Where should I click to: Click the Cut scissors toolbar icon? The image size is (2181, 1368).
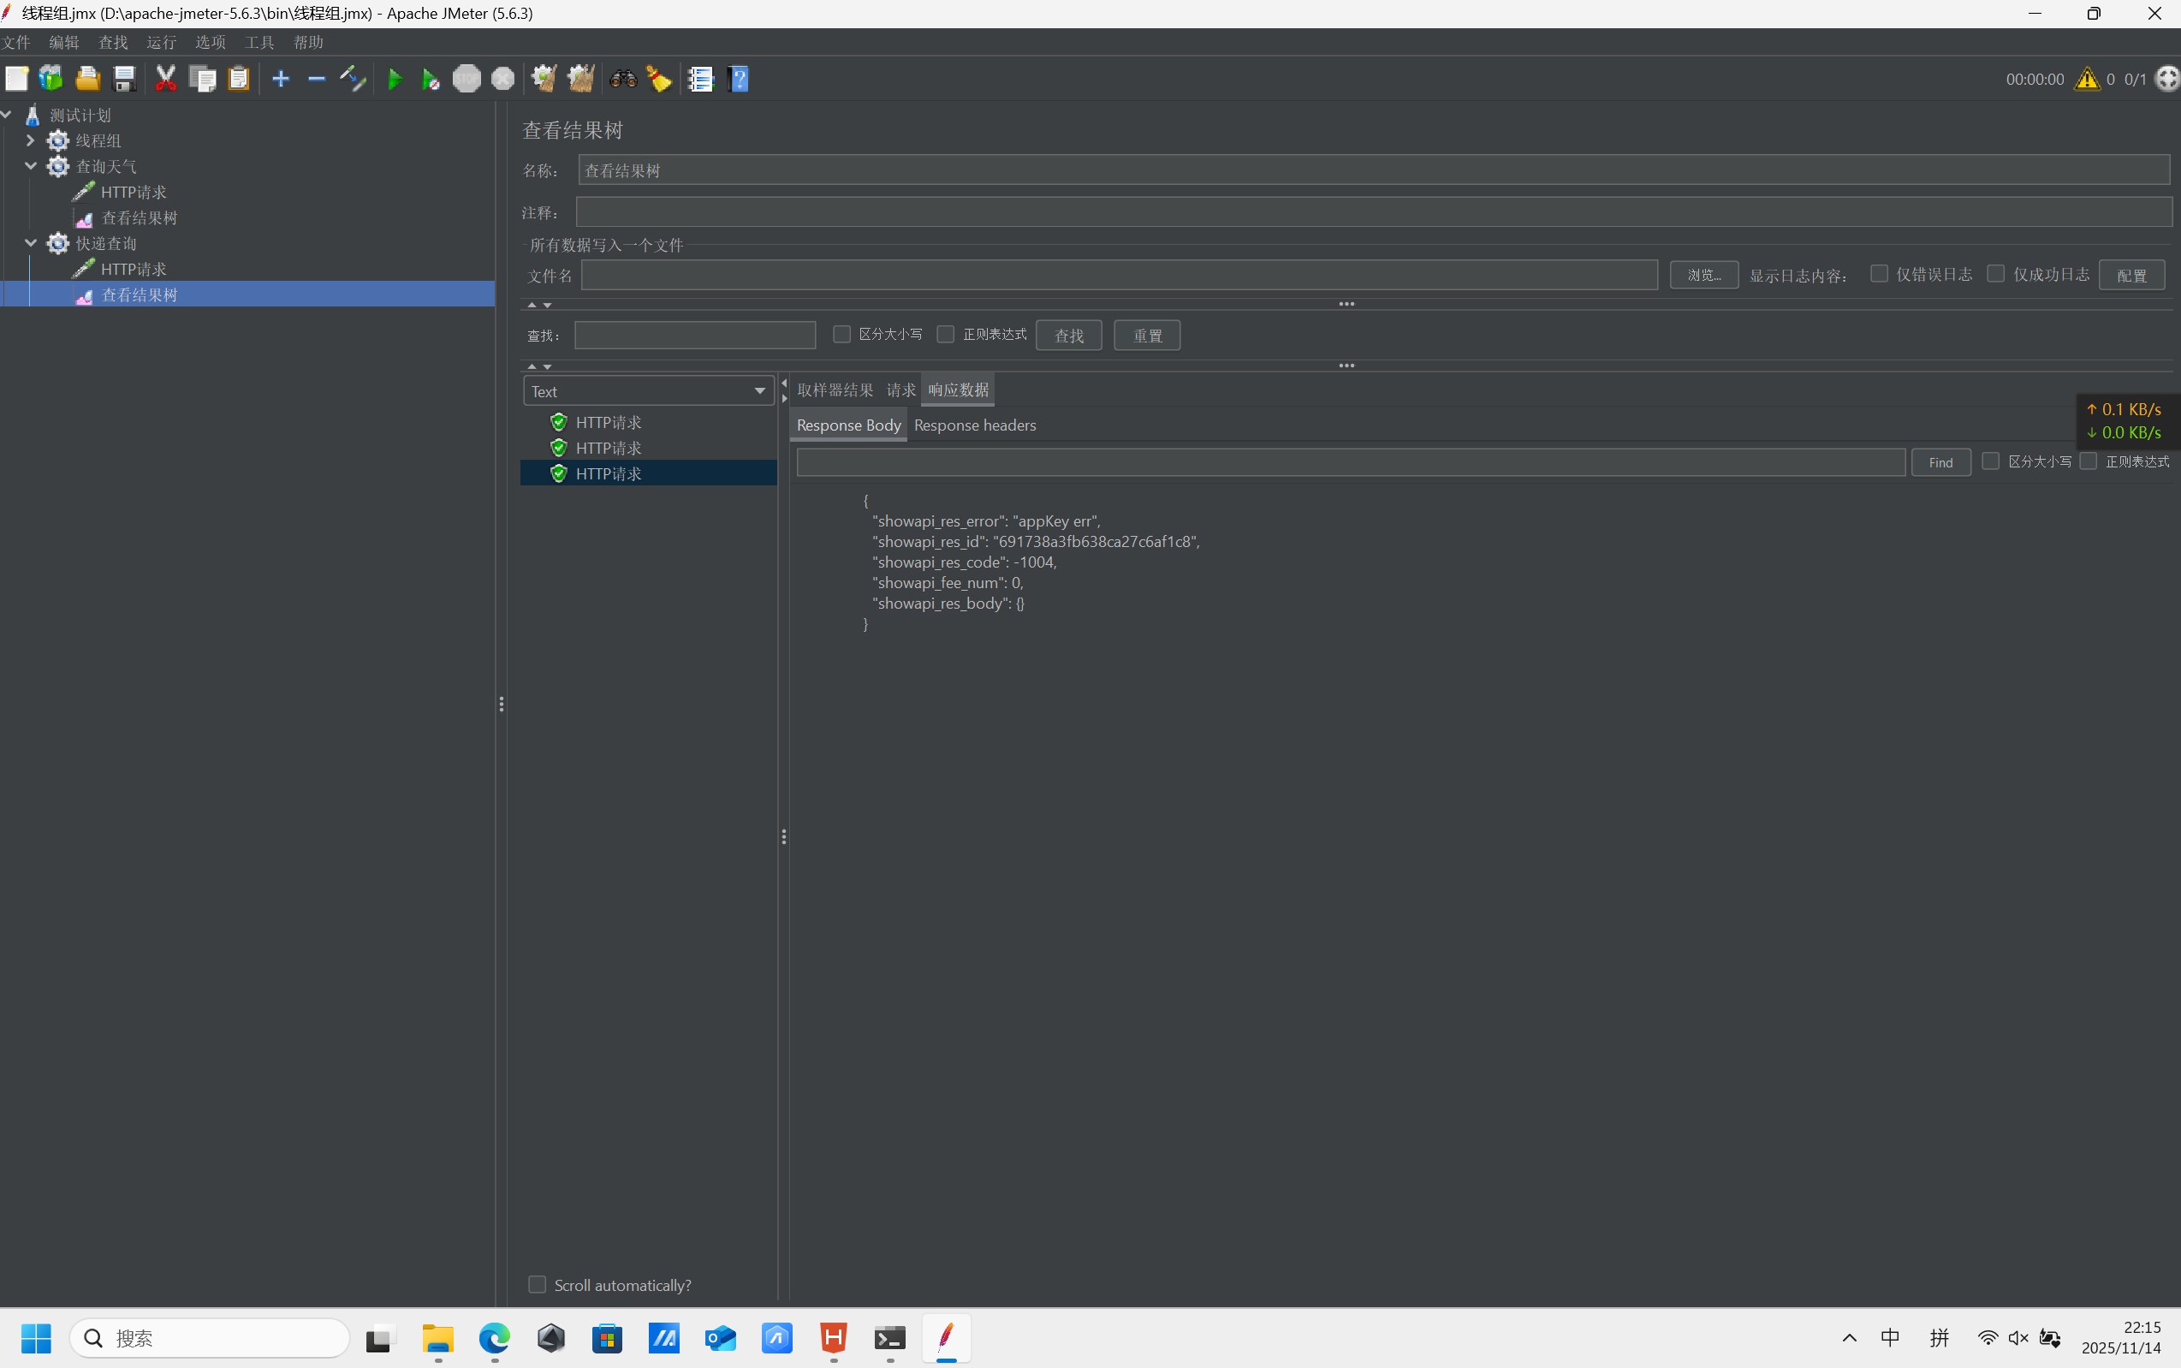click(165, 80)
